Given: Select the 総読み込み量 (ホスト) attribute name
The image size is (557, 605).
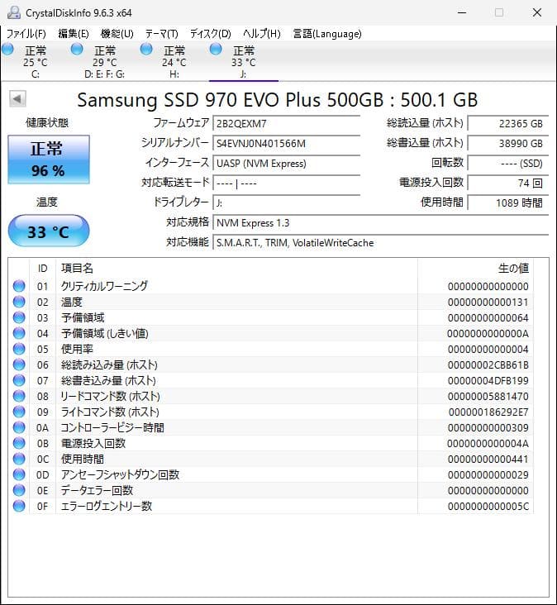Looking at the screenshot, I should [109, 364].
